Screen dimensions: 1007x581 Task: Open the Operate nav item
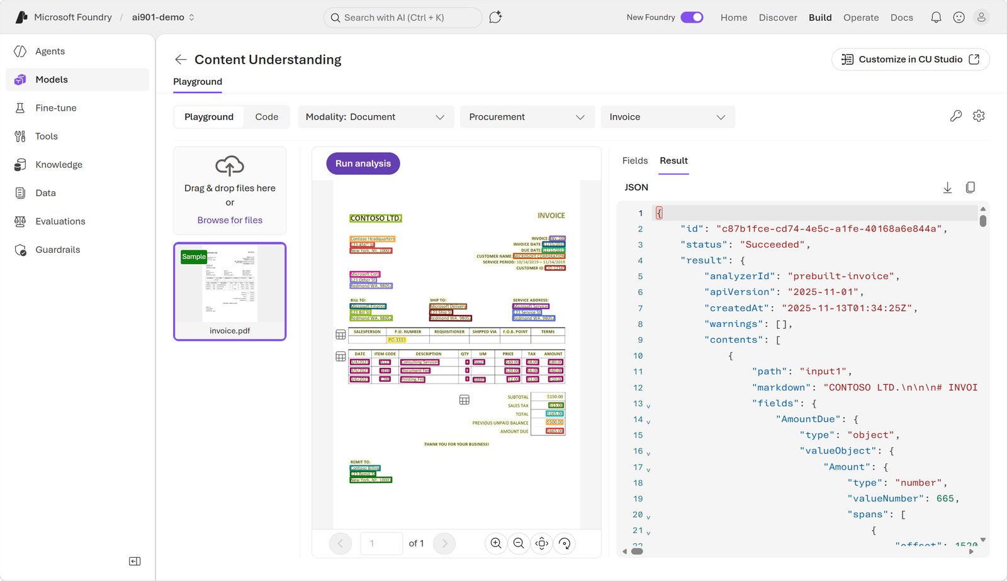click(861, 18)
